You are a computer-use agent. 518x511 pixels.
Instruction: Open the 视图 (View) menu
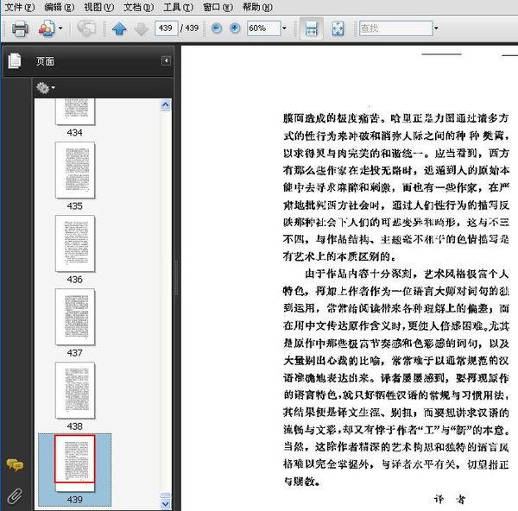(x=98, y=7)
